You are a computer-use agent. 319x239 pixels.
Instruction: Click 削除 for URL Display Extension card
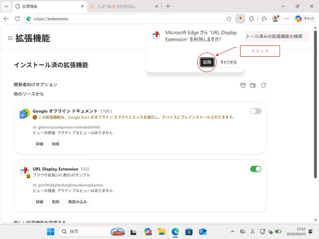[x=55, y=202]
